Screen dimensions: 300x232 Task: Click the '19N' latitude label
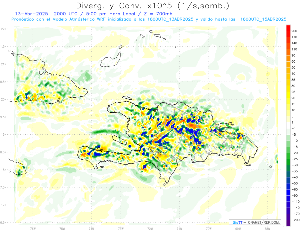pyautogui.click(x=4, y=134)
